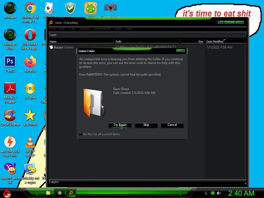Click the large folder thumbnail in the dialog
The height and width of the screenshot is (198, 264).
[x=94, y=103]
